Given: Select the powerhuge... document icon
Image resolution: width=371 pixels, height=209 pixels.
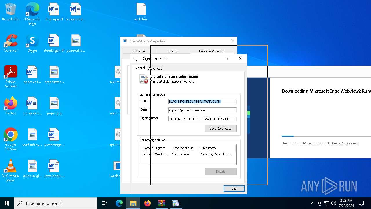Looking at the screenshot, I should pyautogui.click(x=54, y=138).
